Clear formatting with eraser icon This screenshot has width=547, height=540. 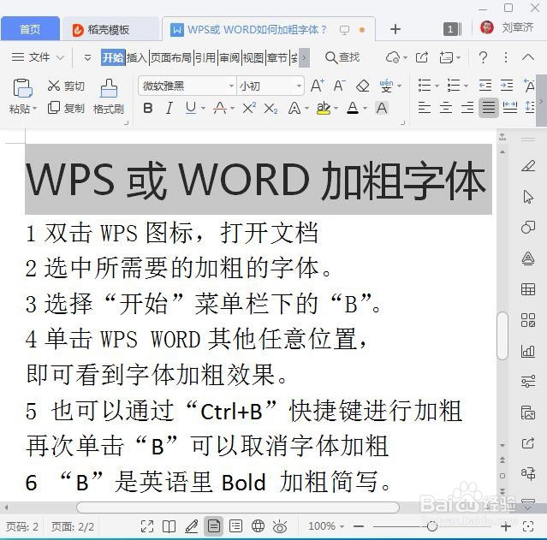[363, 86]
